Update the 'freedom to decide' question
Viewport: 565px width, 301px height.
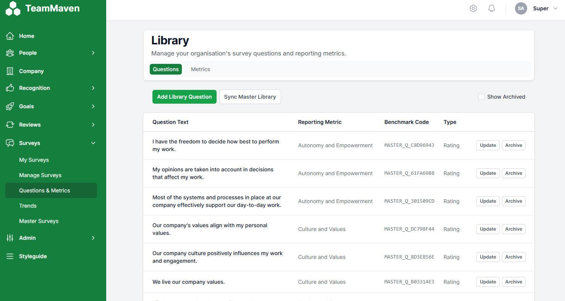(488, 145)
